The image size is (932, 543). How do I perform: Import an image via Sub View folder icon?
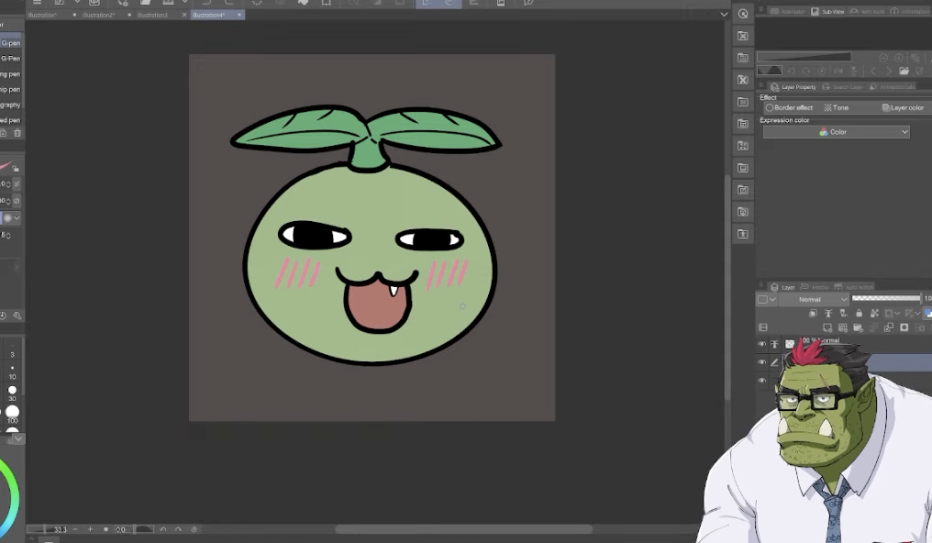[x=904, y=71]
